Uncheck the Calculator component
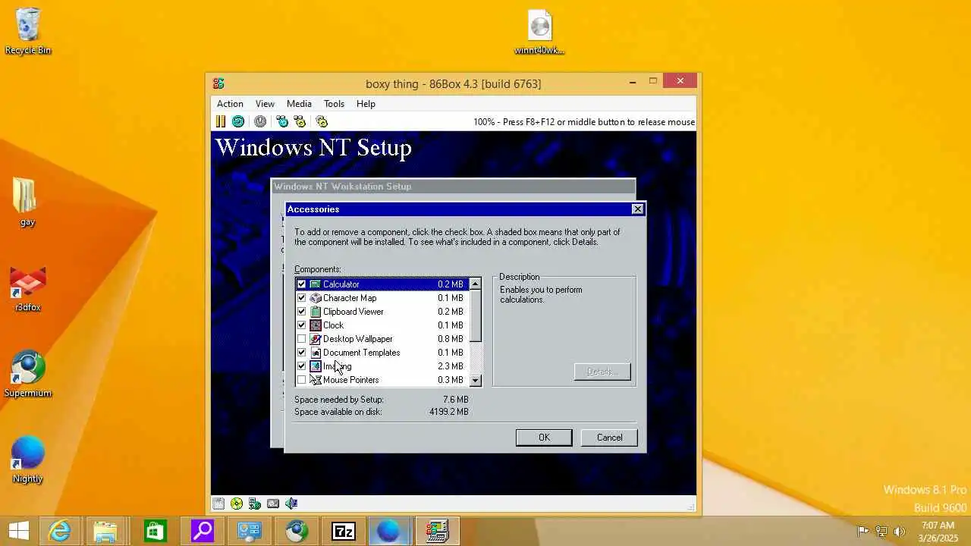Screen dimensions: 971x546 coord(302,284)
